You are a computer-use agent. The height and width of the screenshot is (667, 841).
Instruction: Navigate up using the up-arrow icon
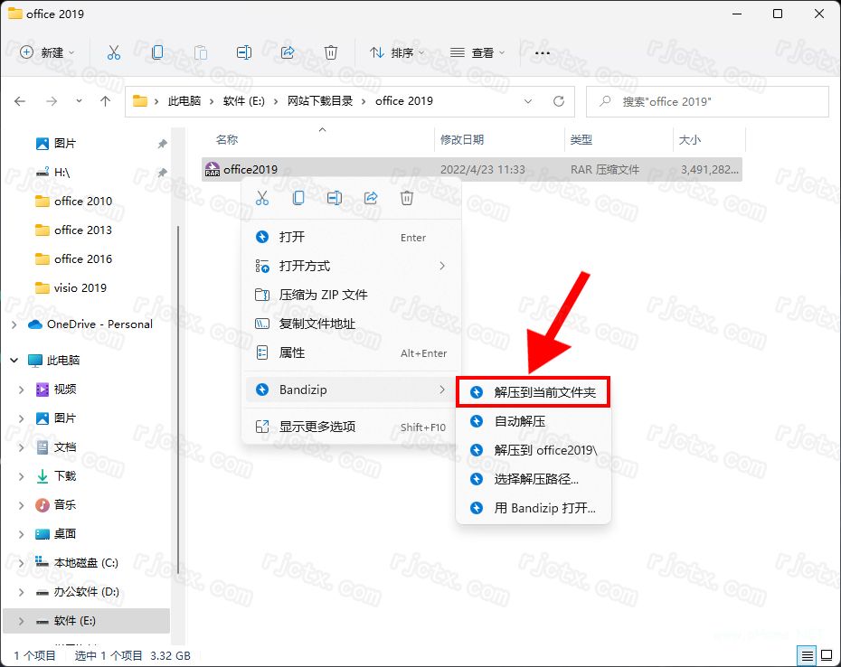click(x=104, y=101)
